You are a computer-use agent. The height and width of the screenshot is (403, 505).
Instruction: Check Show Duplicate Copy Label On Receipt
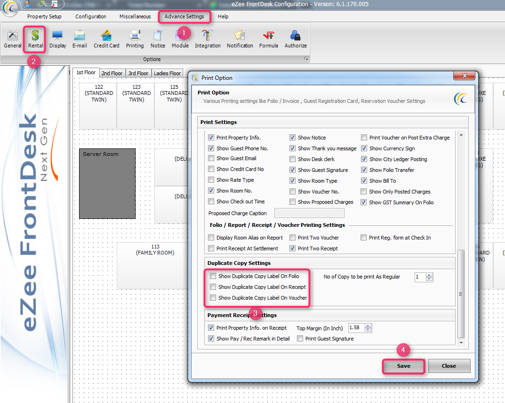[x=213, y=287]
